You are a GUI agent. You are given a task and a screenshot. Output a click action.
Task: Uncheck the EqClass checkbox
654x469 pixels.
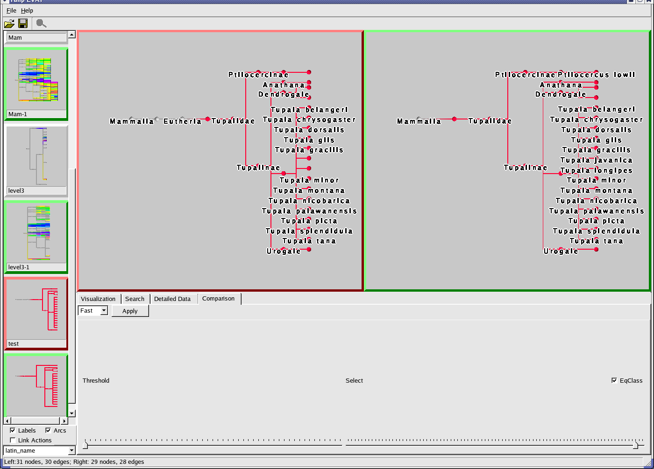click(x=614, y=380)
